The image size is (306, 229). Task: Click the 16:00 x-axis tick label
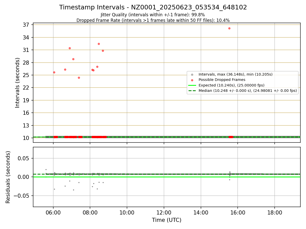(238, 213)
